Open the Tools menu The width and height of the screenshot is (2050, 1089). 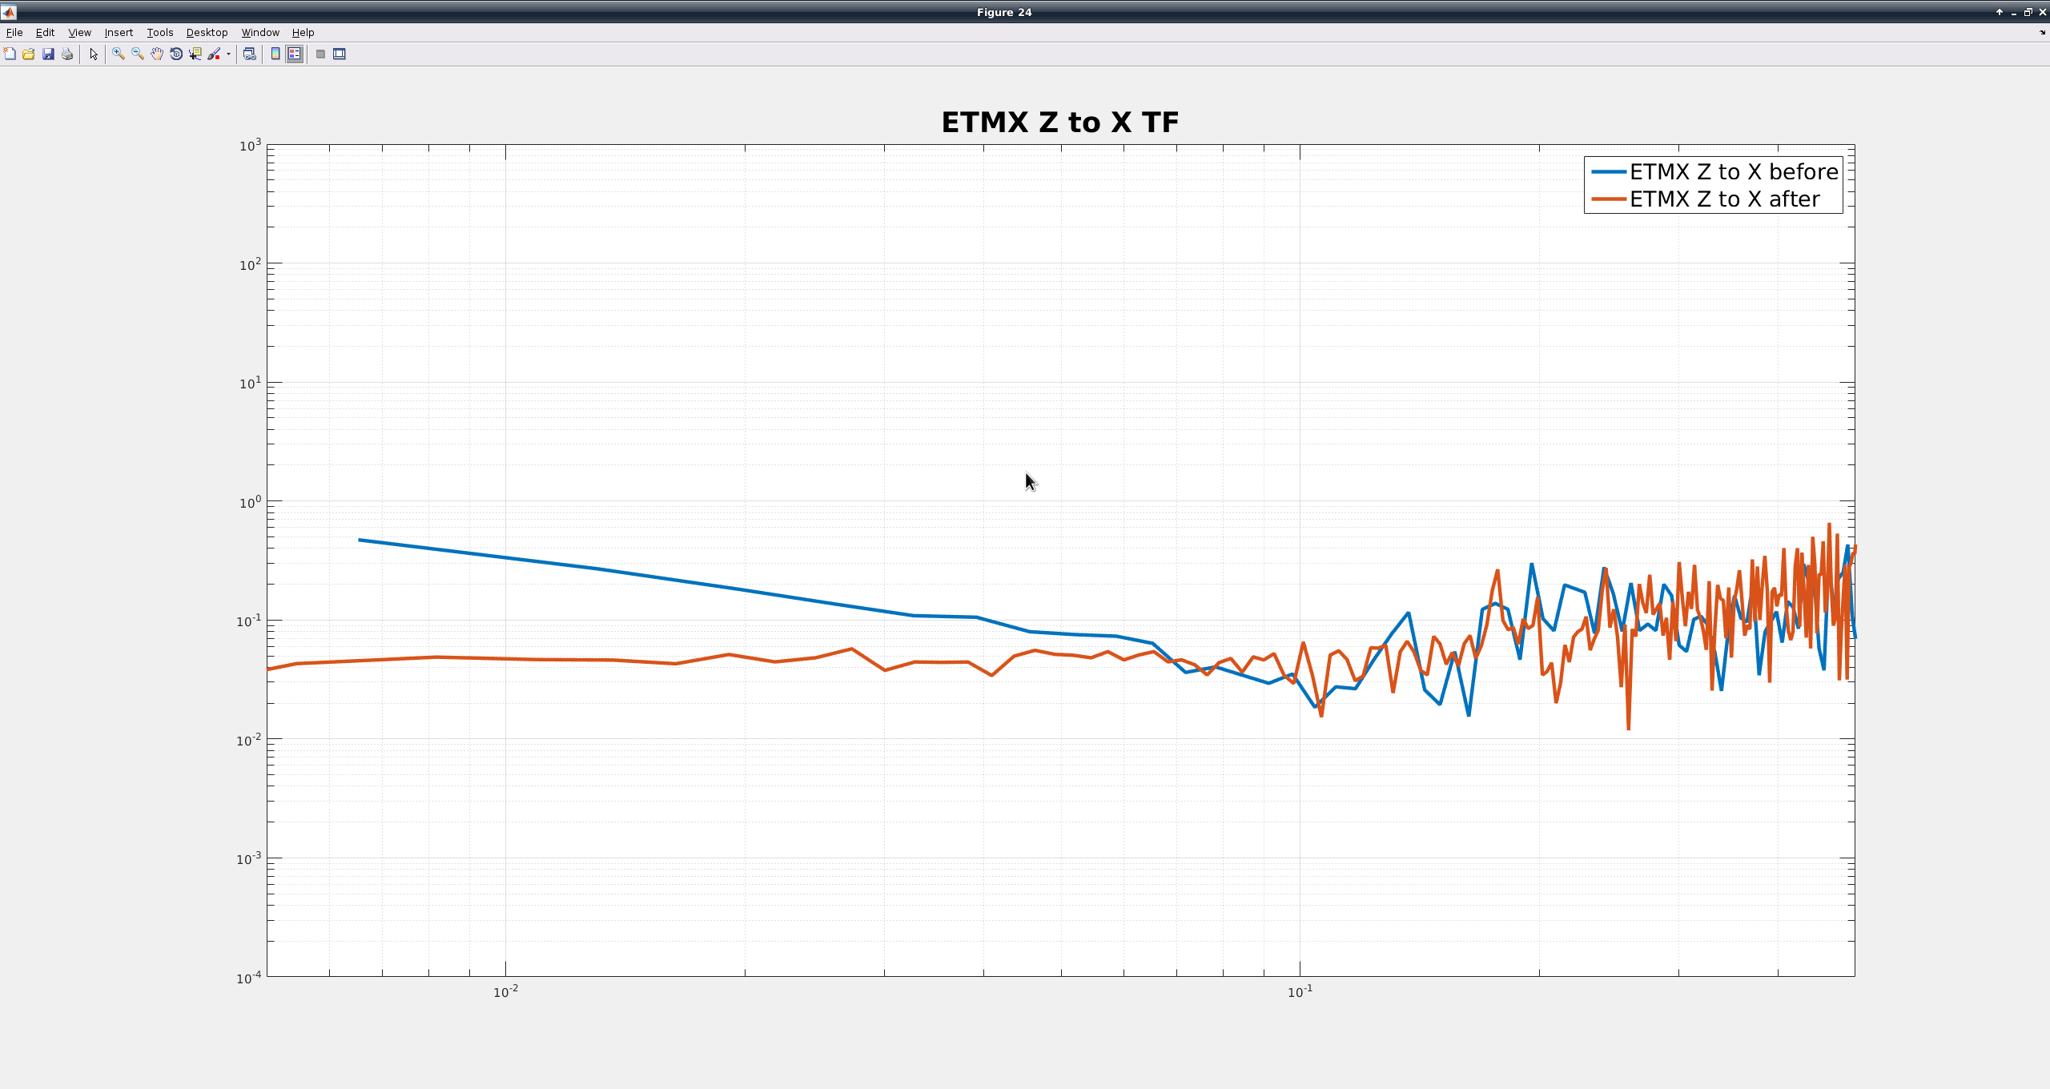coord(160,33)
